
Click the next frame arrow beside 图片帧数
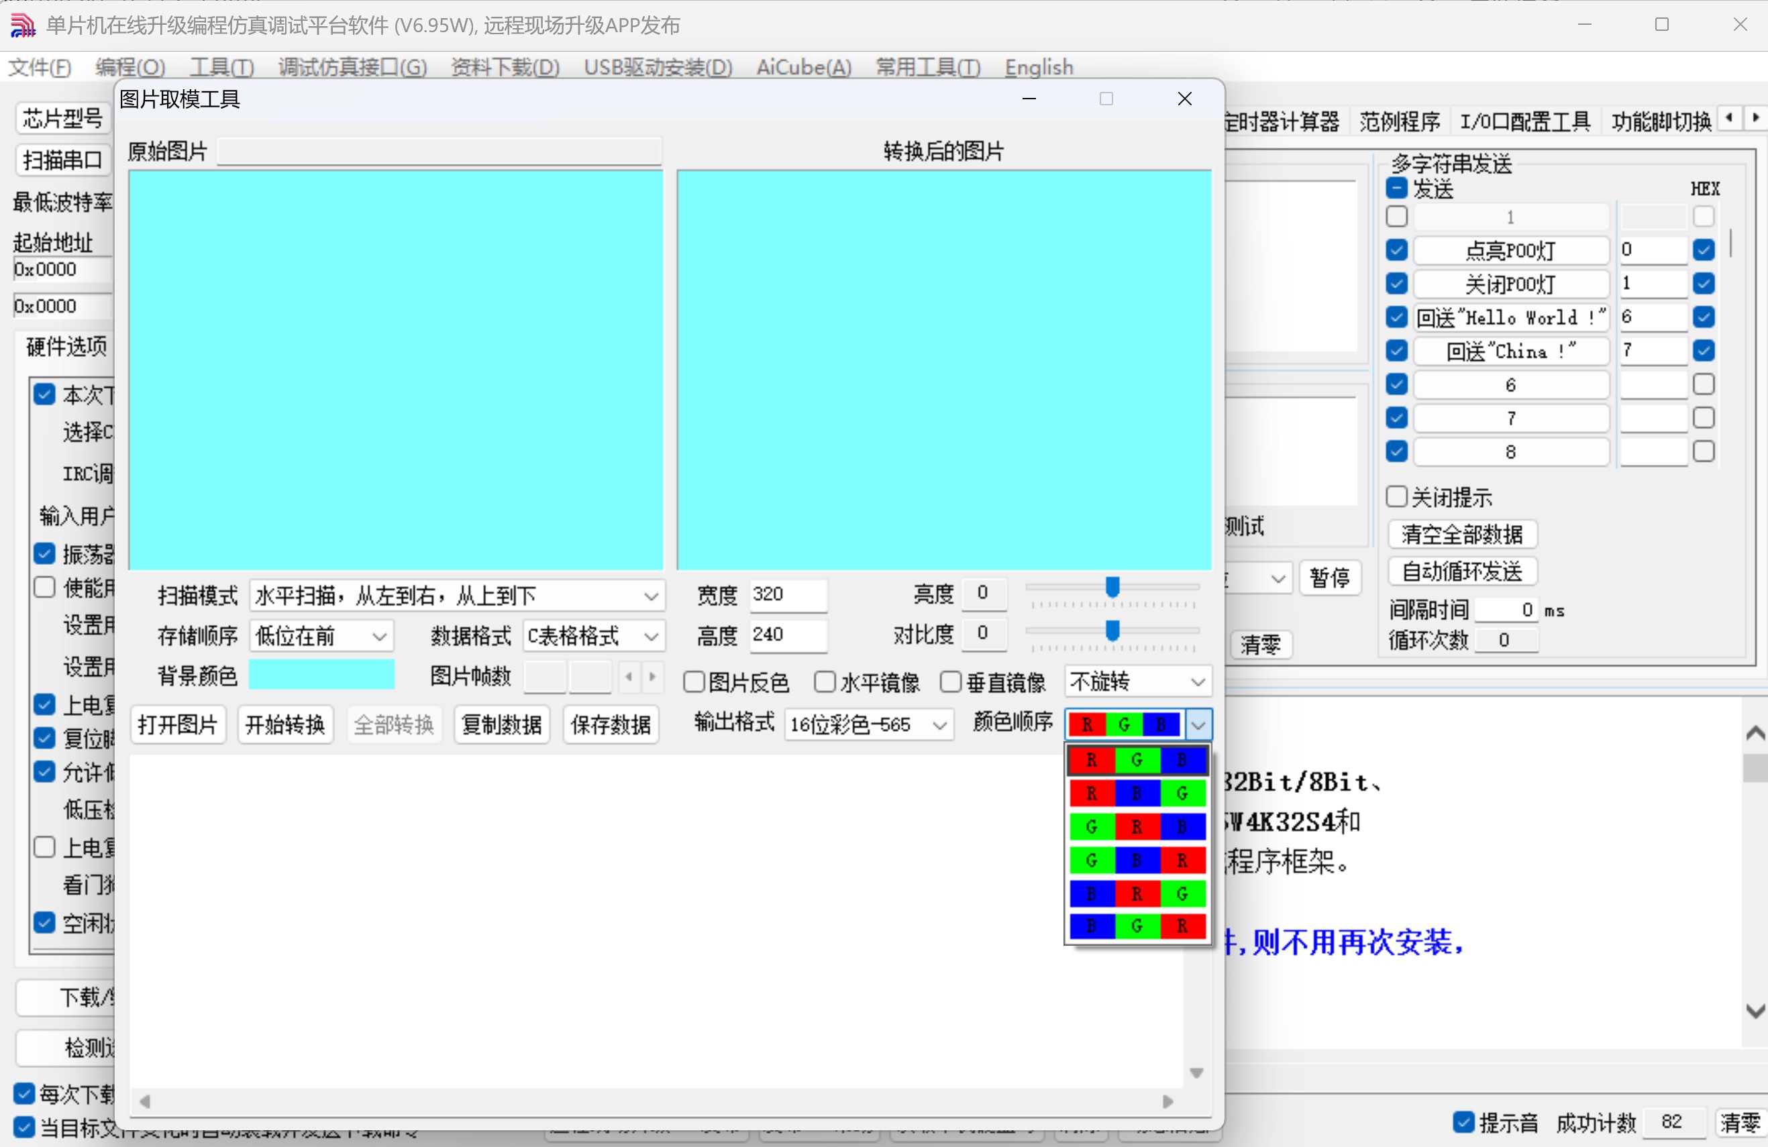652,676
